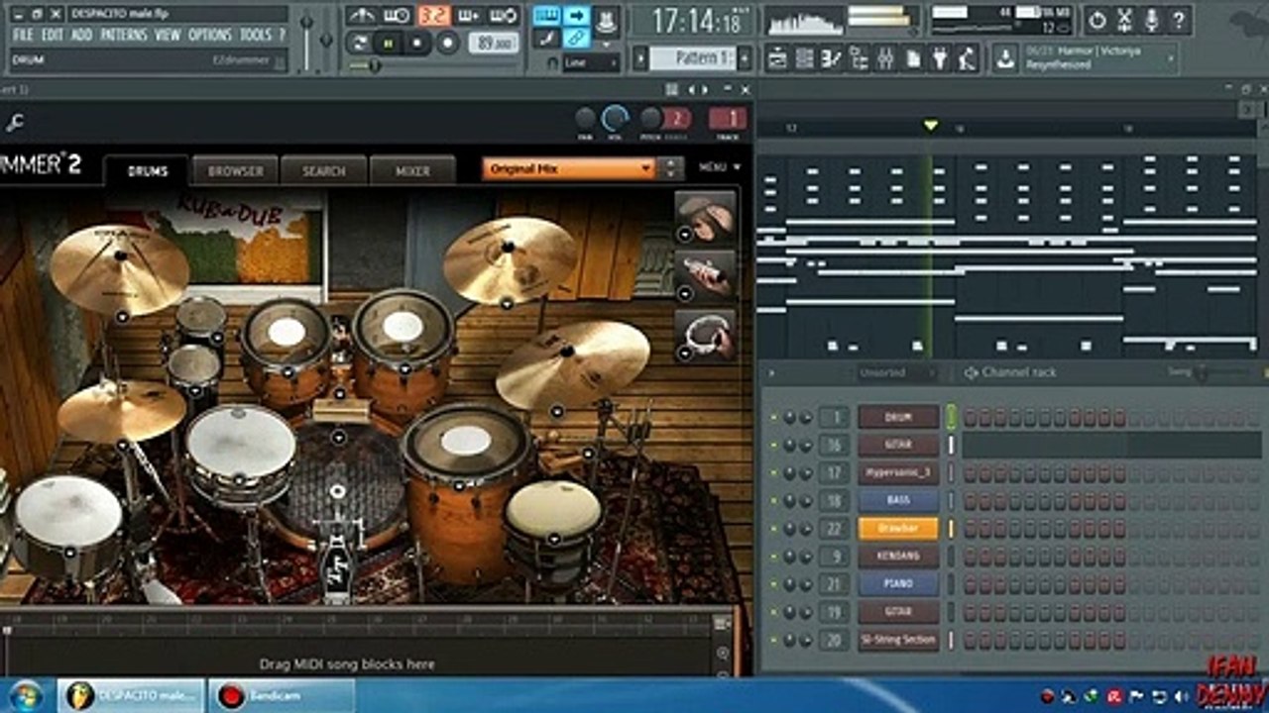Mute the DRUM channel green LED
The image size is (1269, 713).
click(x=775, y=417)
